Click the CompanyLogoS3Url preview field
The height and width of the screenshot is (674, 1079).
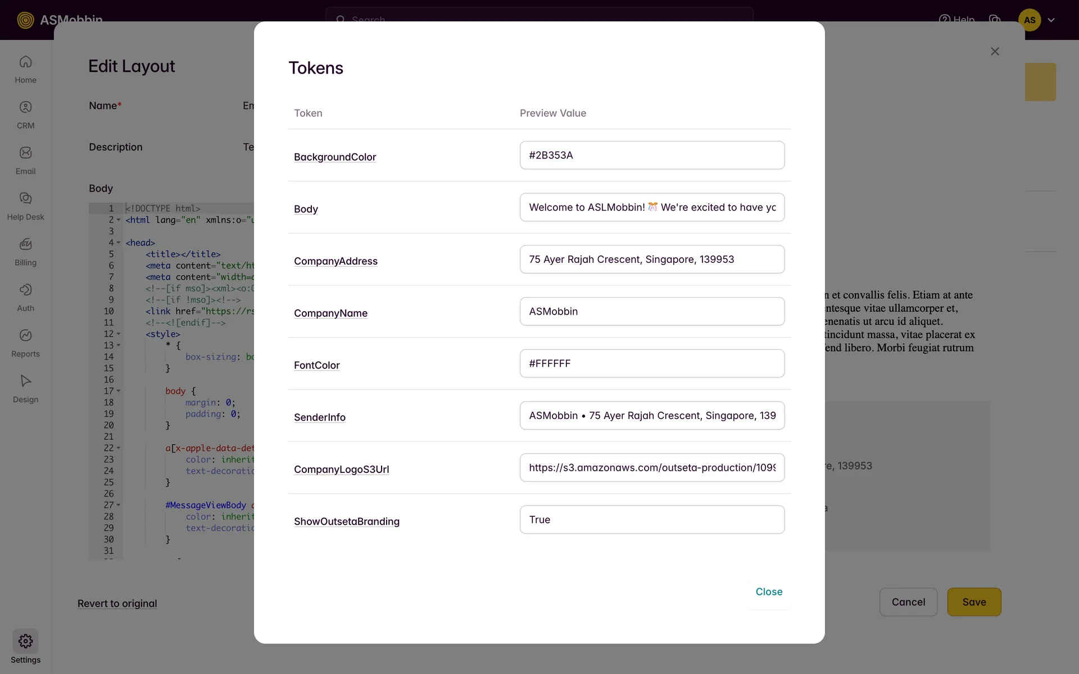click(x=652, y=467)
